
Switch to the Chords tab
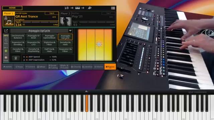tap(76, 67)
